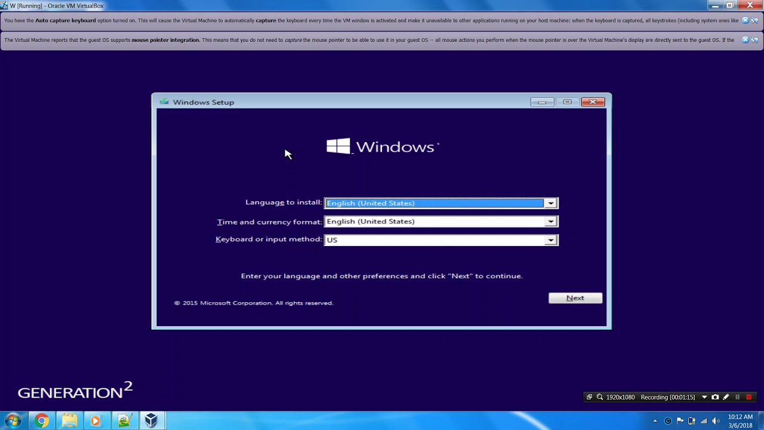The image size is (764, 430).
Task: Show hidden system tray icons
Action: pyautogui.click(x=655, y=421)
